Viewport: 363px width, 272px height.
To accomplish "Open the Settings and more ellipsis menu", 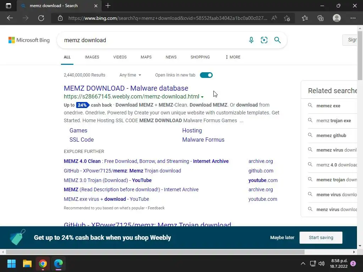I will pyautogui.click(x=353, y=18).
